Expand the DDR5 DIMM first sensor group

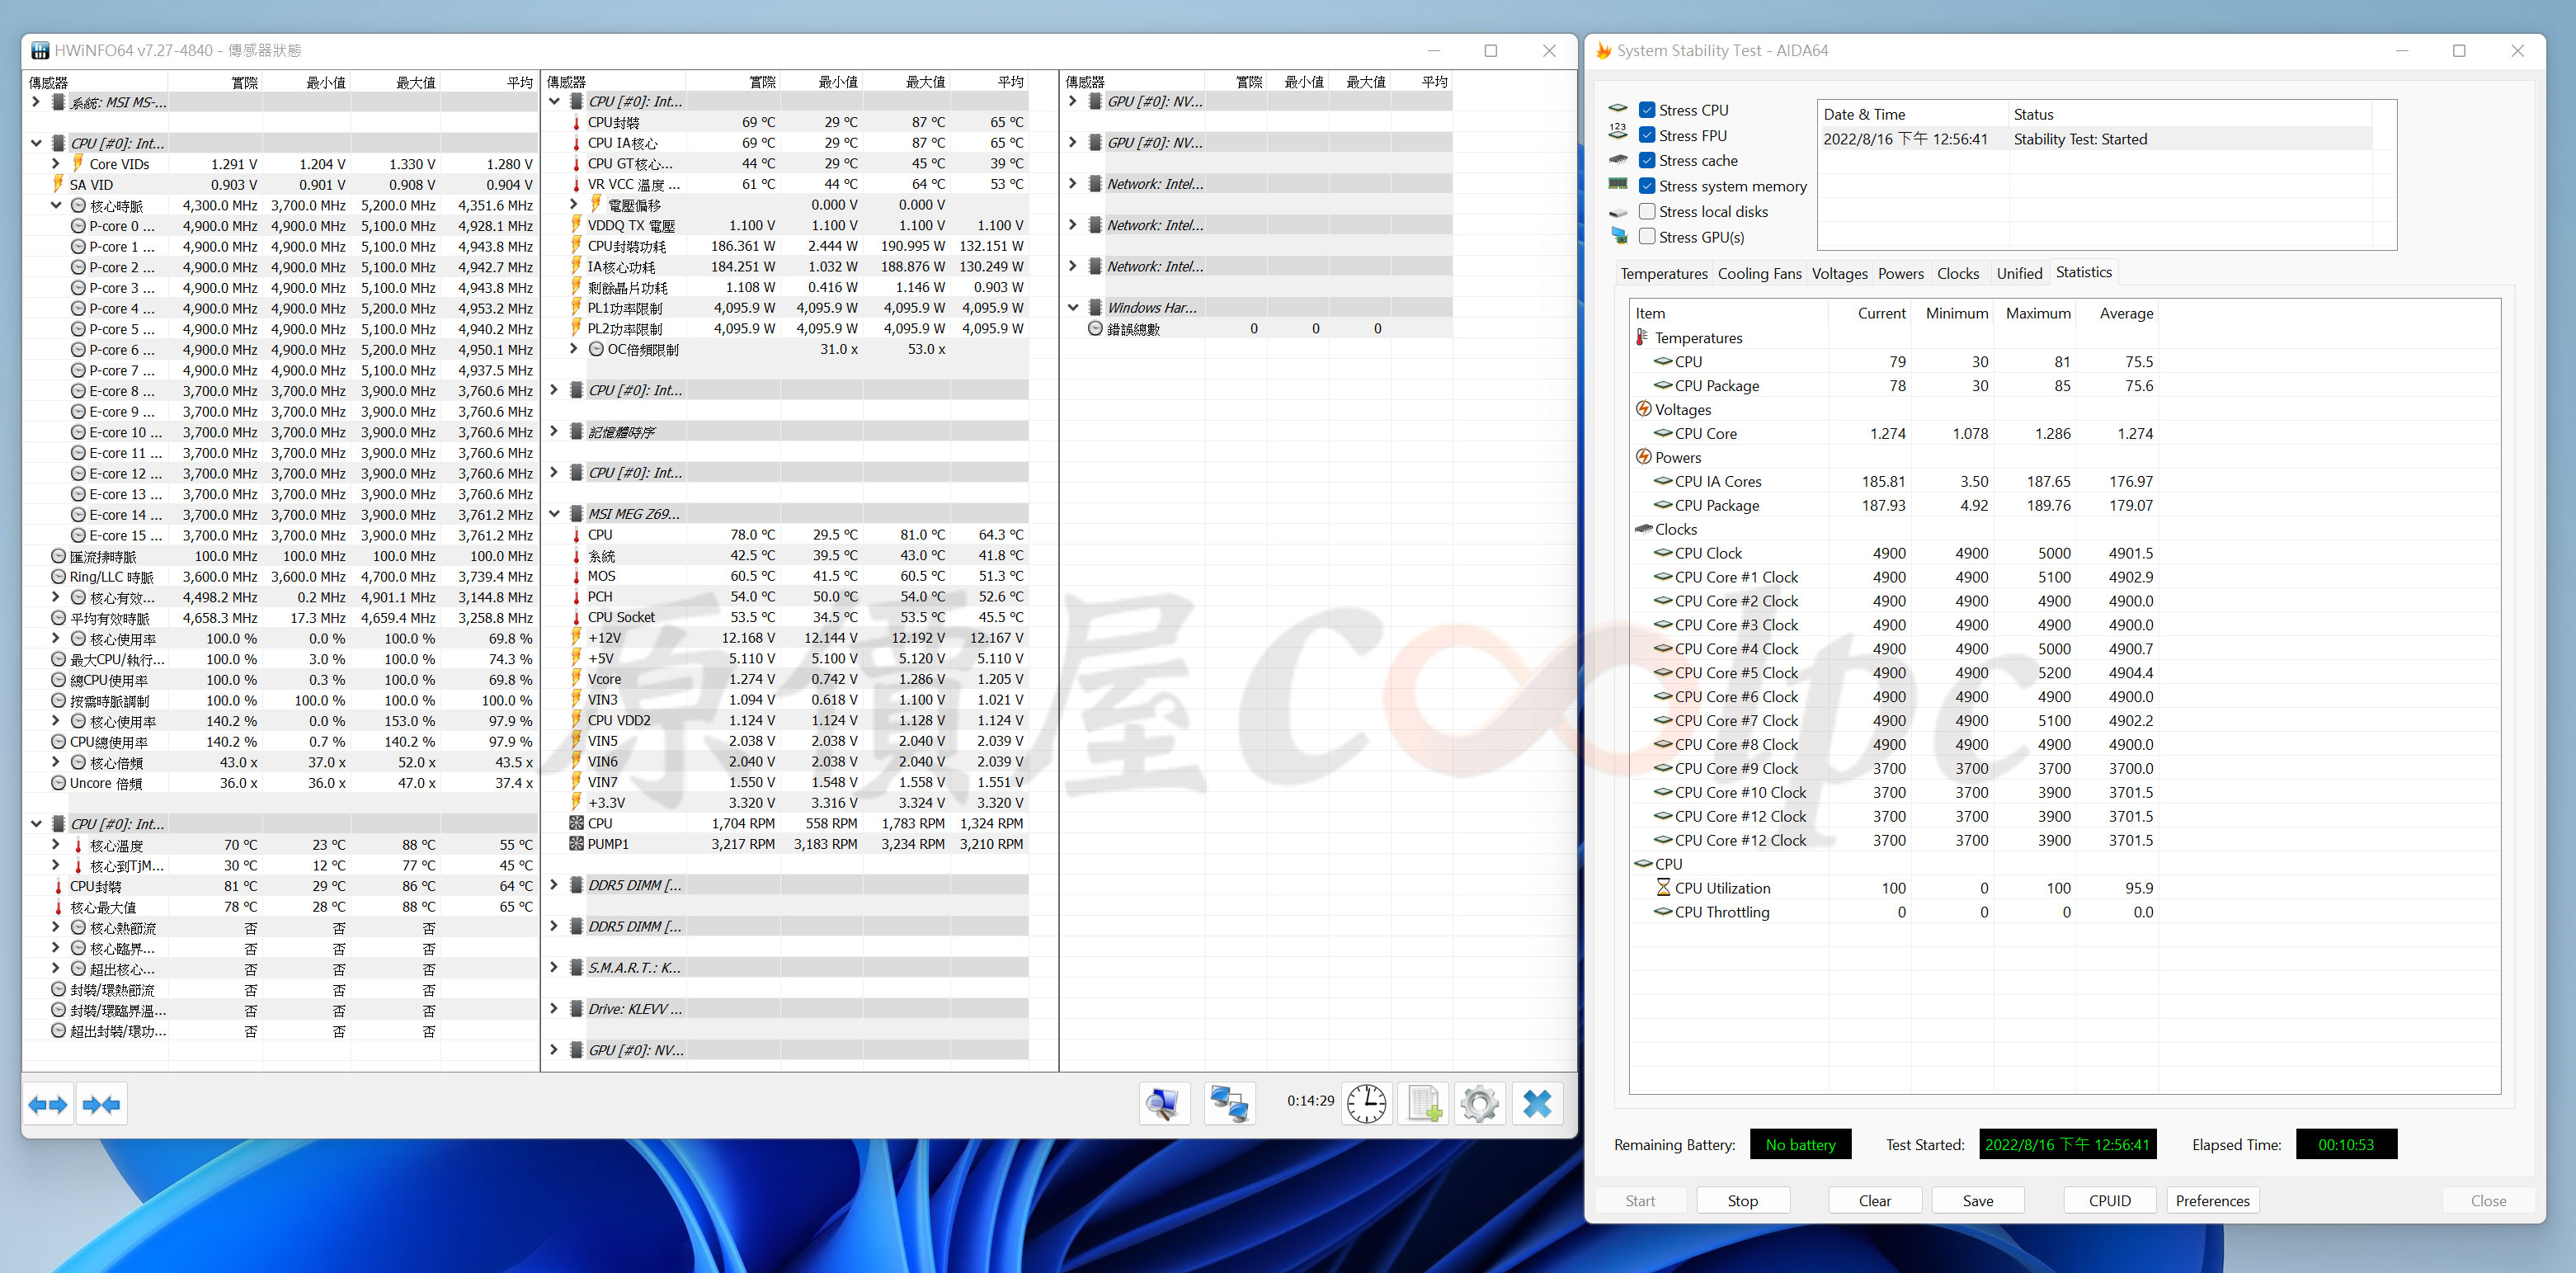coord(554,885)
